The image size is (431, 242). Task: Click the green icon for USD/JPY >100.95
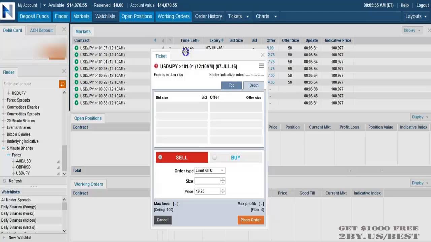(x=76, y=75)
